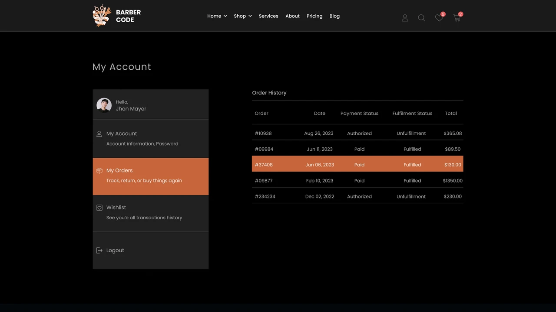
Task: Click Unfulfillment status of order #234234
Action: pos(411,196)
